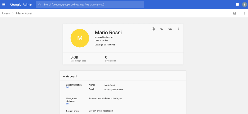Click the add to groups icon
248x114 pixels.
[x=170, y=29]
